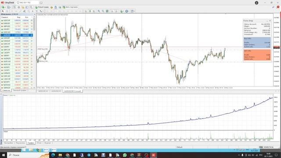Open Telegram from the taskbar

pos(89,155)
